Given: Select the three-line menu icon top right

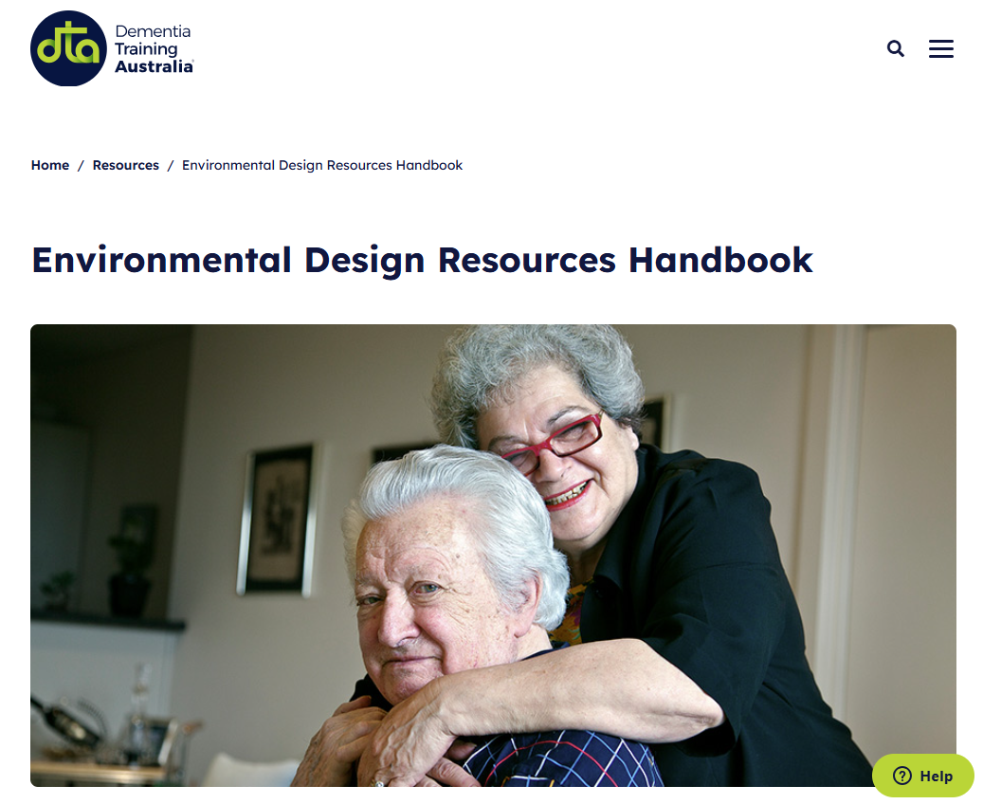Looking at the screenshot, I should (x=940, y=48).
